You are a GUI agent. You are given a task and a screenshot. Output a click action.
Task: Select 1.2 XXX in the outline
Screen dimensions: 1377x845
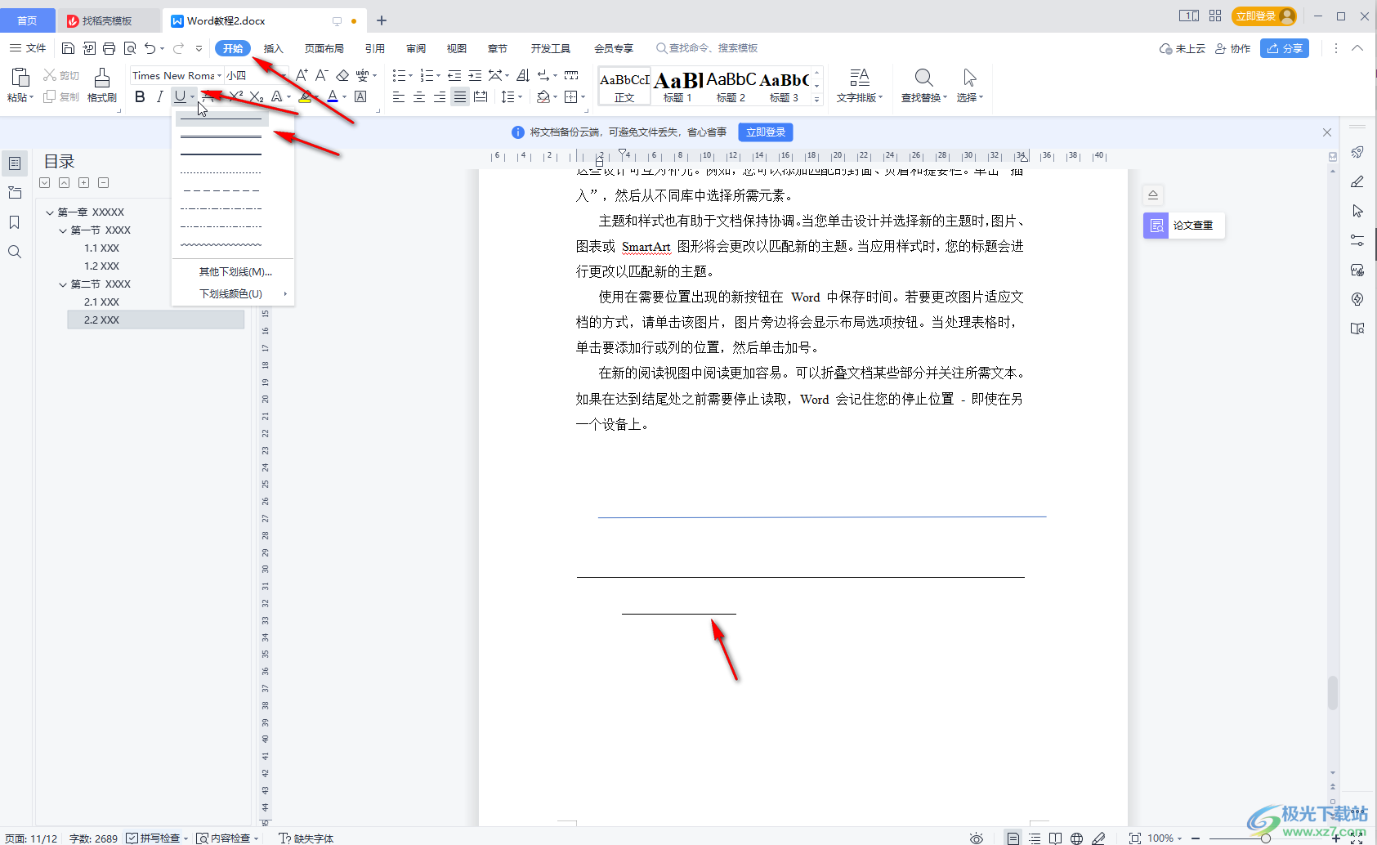click(x=102, y=266)
